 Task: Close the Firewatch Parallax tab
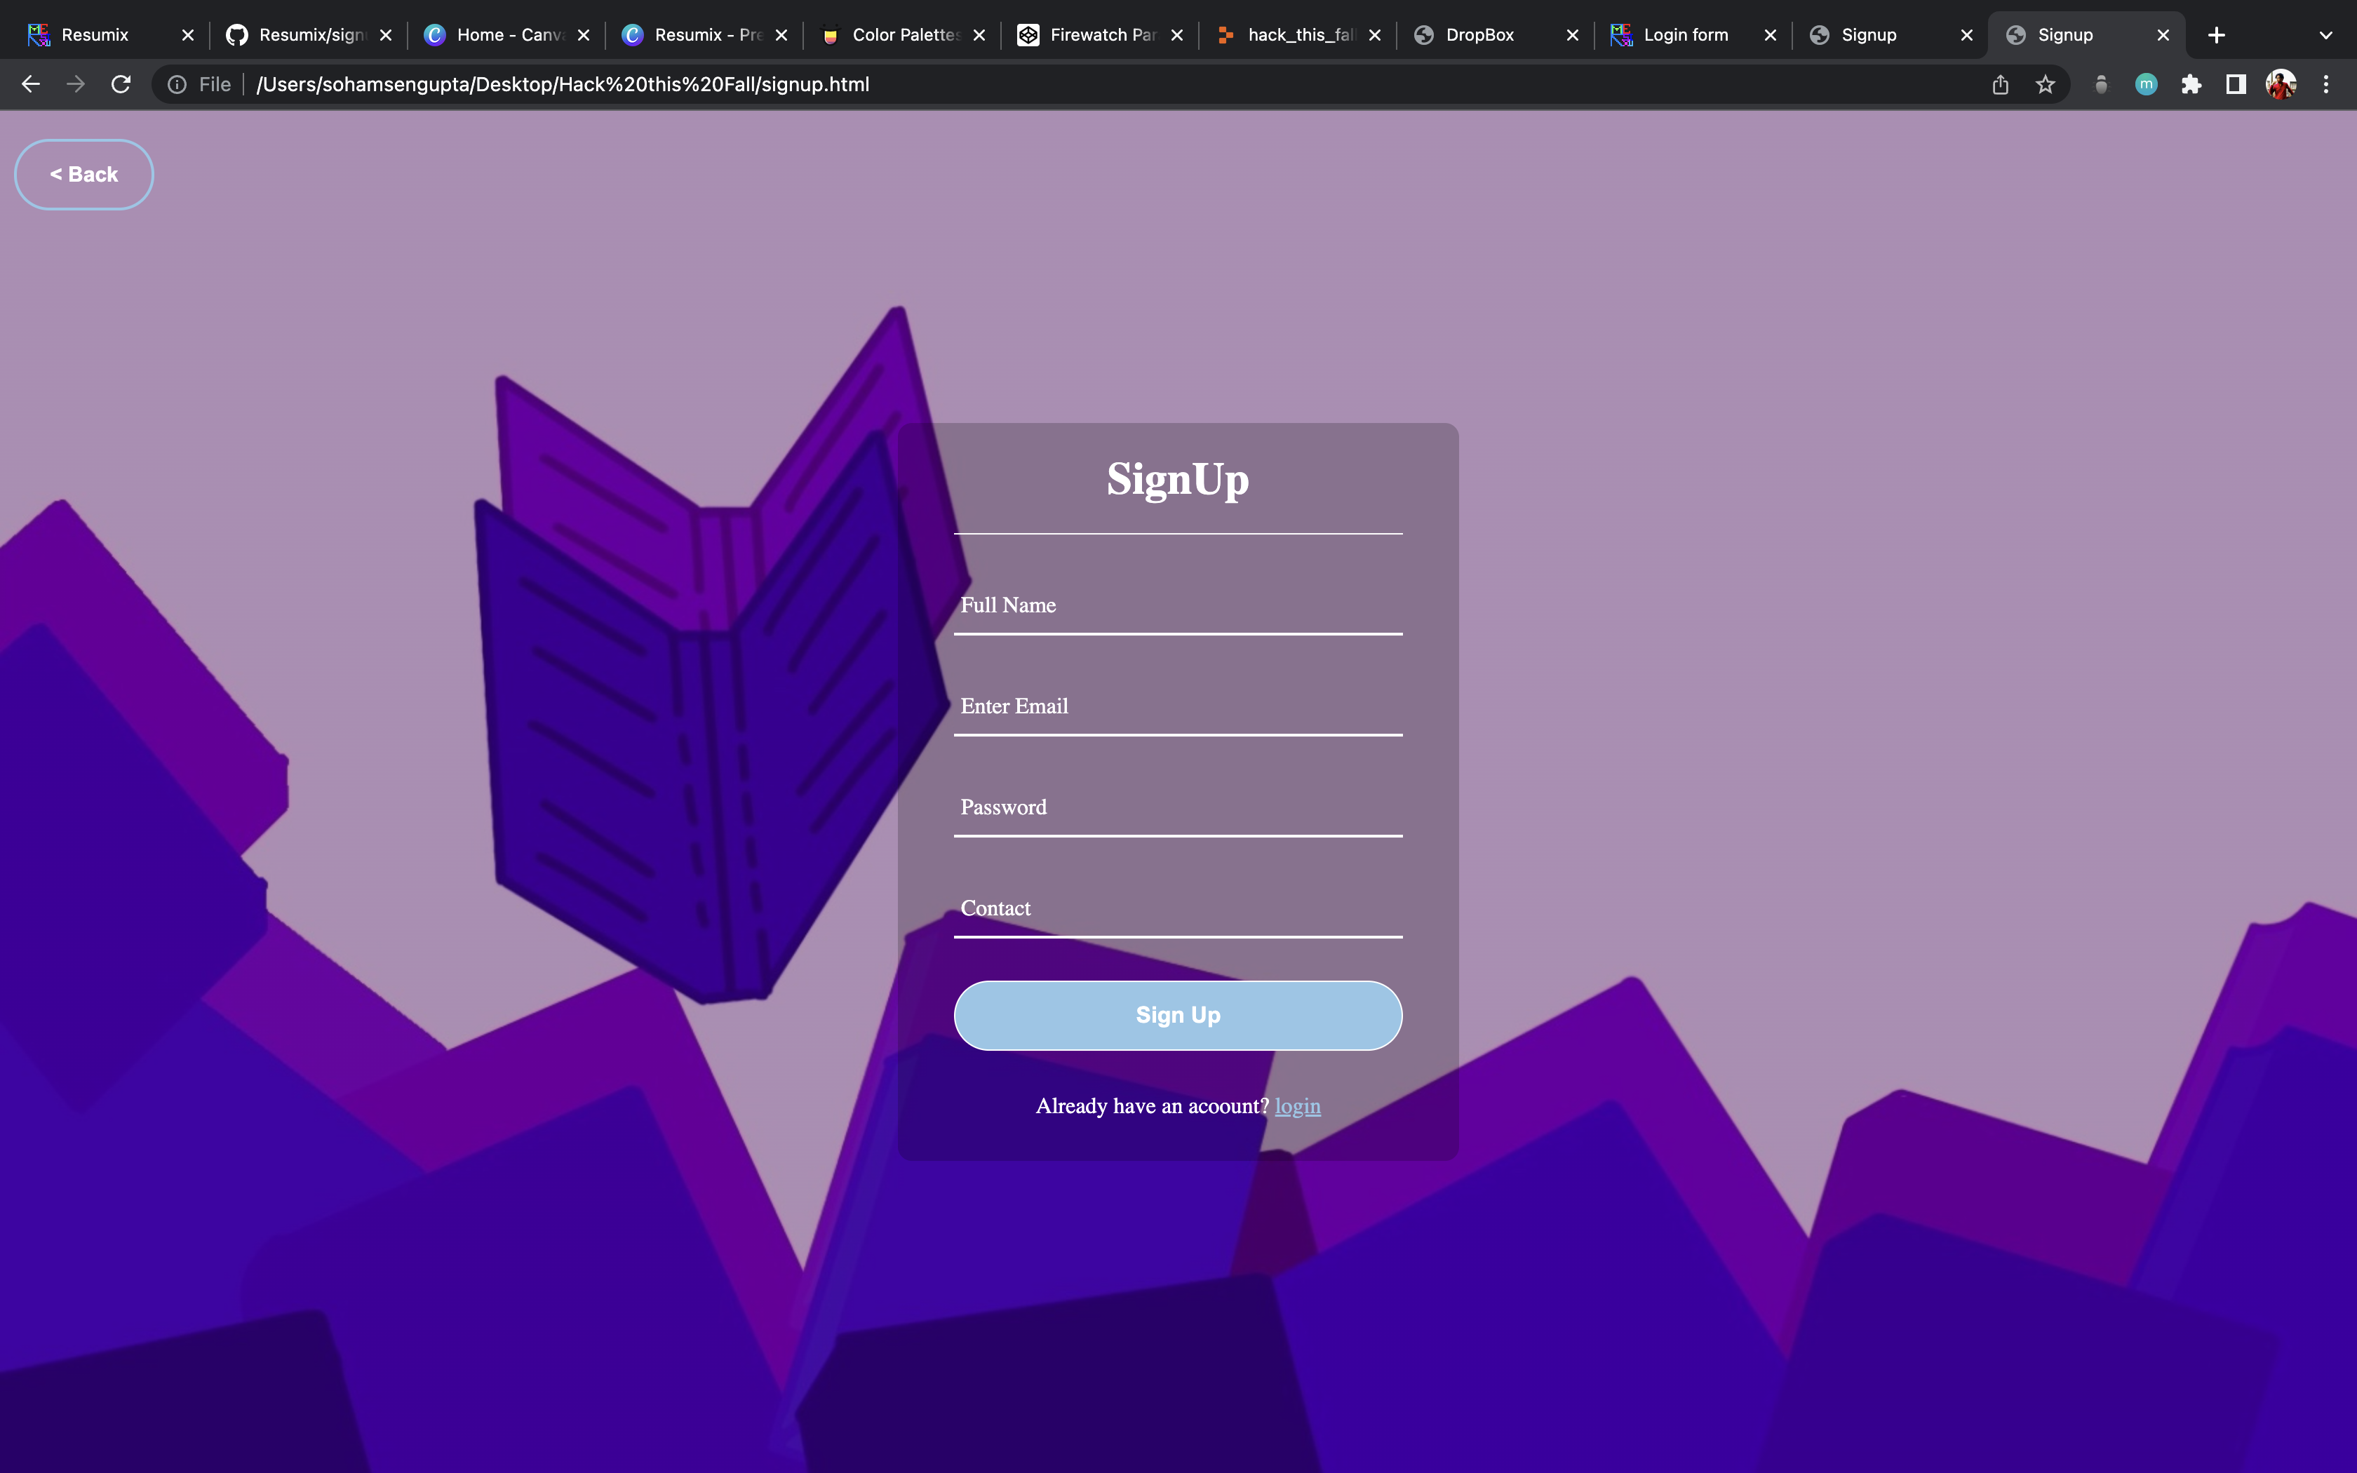(x=1176, y=35)
